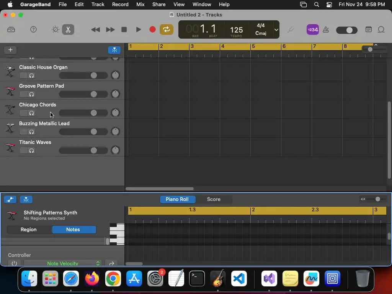Click the Stop button
Image resolution: width=392 pixels, height=294 pixels.
(x=124, y=29)
